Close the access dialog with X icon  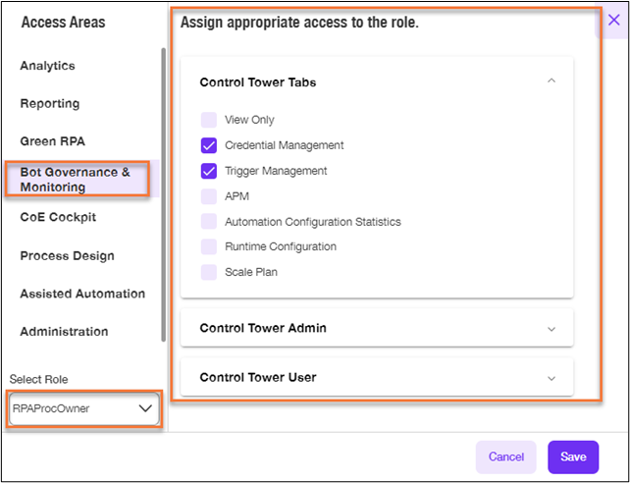pos(614,20)
